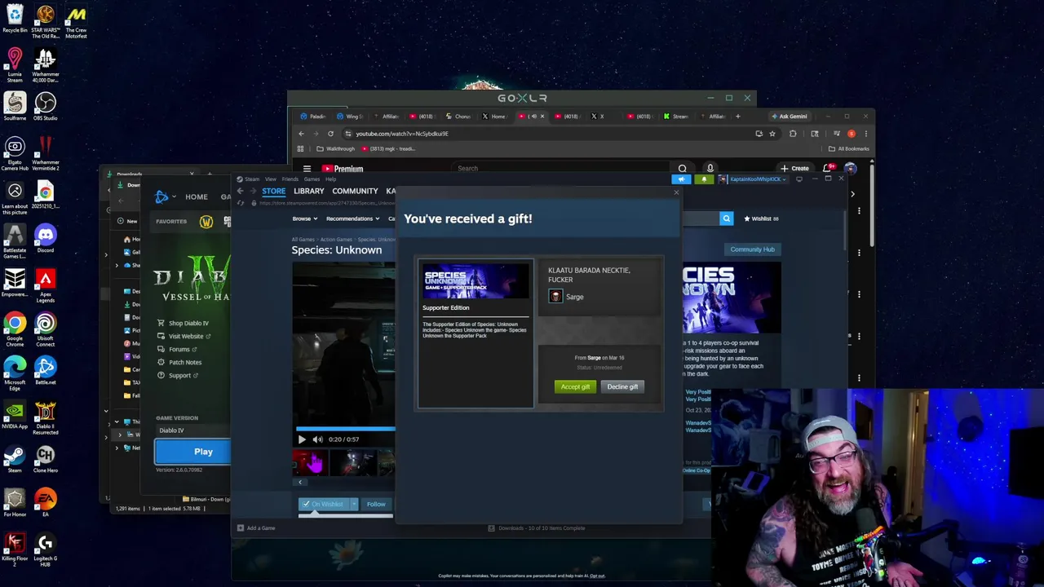Open Recycle Bin on desktop

(x=15, y=19)
